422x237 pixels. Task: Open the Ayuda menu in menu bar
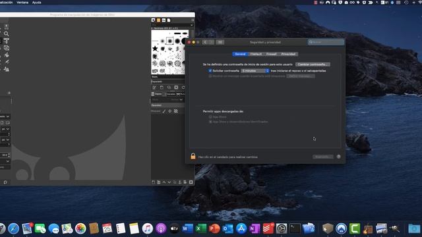tap(37, 3)
